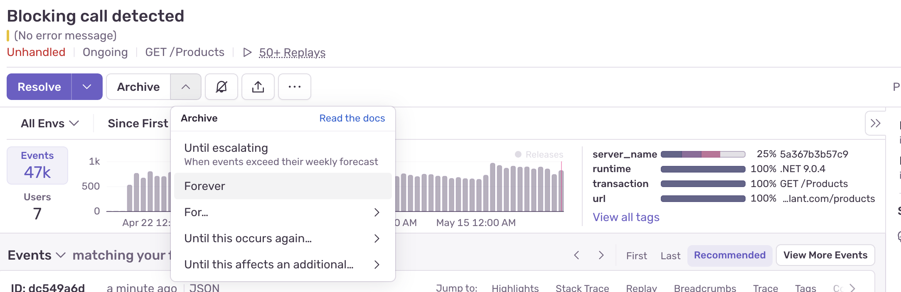Select Recommended event option

click(x=729, y=255)
